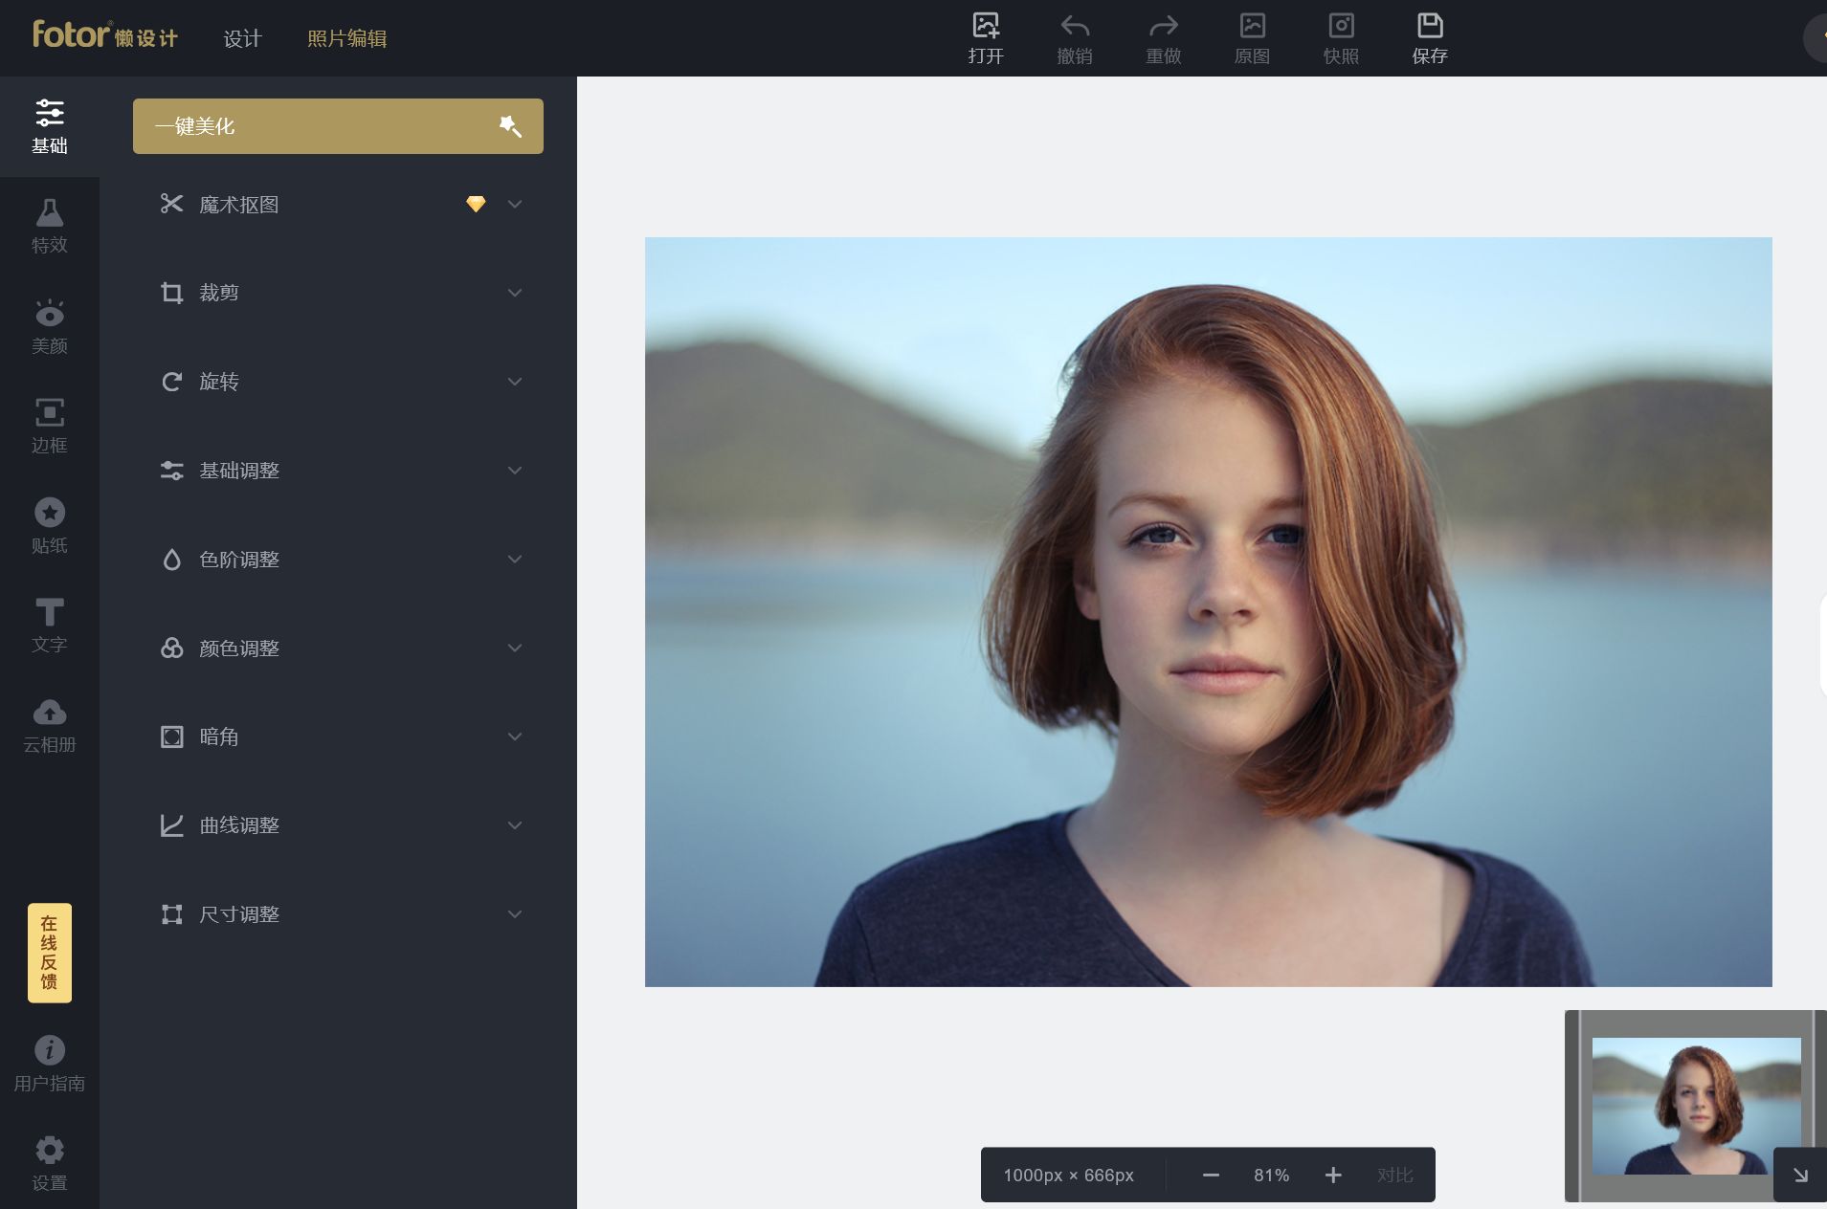
Task: Click the 重做 (Redo) arrow
Action: (1164, 38)
